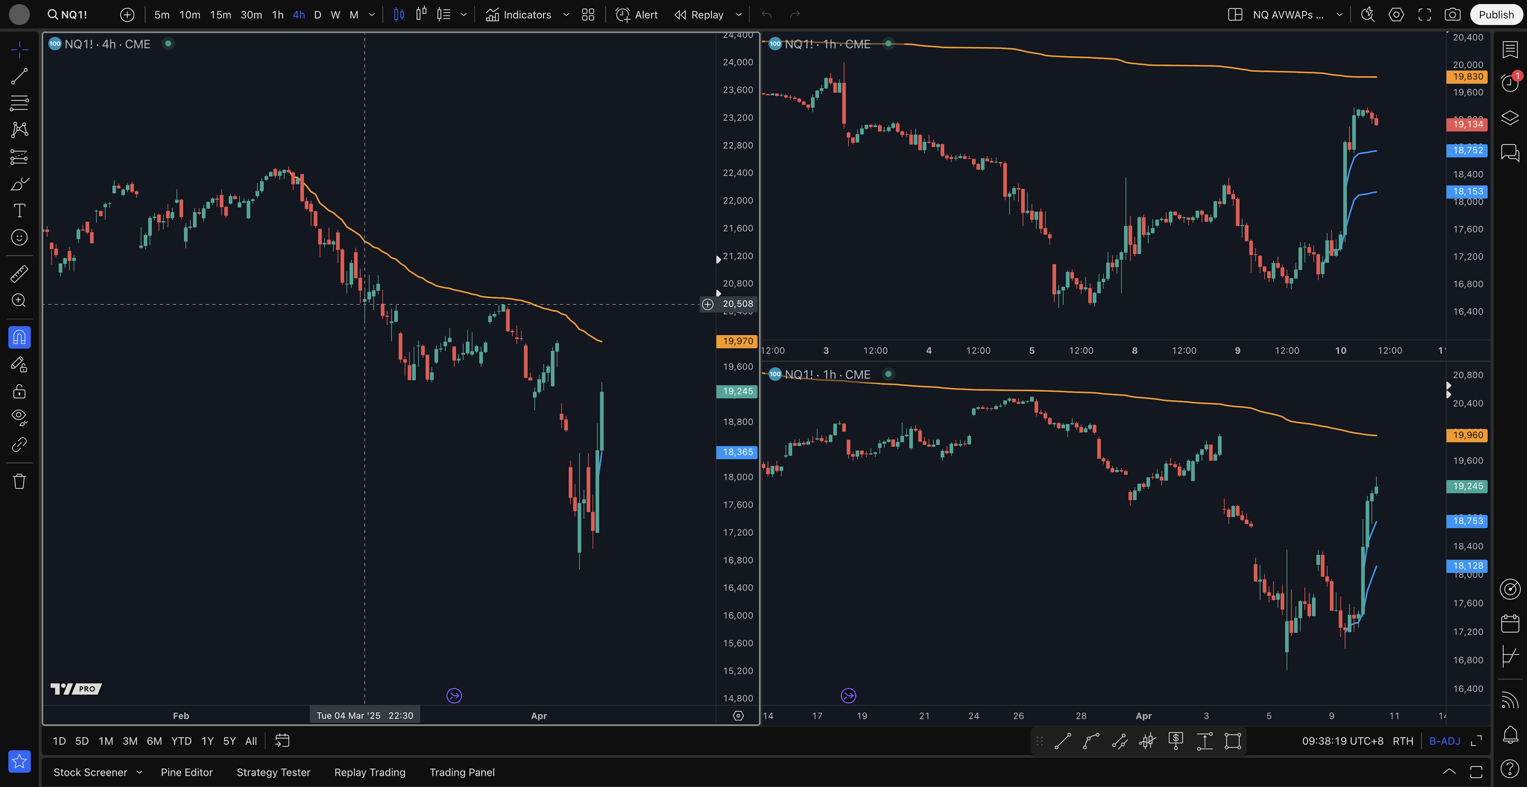This screenshot has width=1527, height=787.
Task: Toggle hide drawings eye icon
Action: (x=19, y=417)
